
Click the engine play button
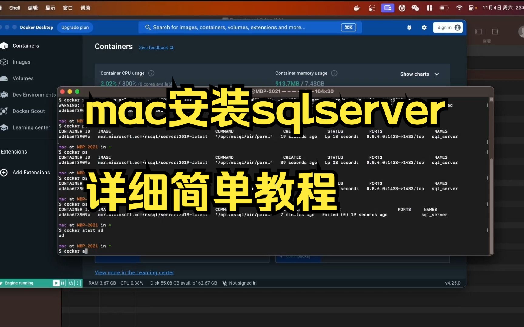coord(56,283)
